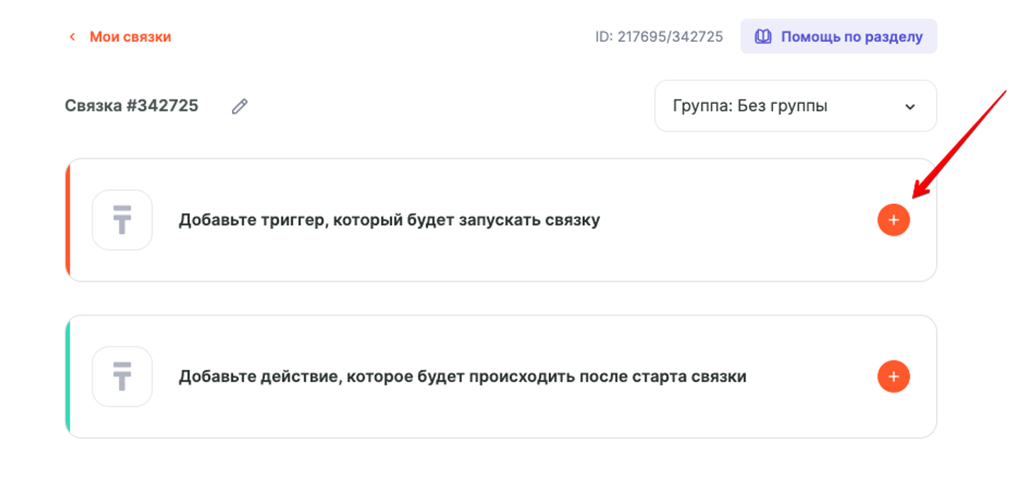The image size is (1011, 483).
Task: Expand the group selector chevron arrow
Action: pos(909,107)
